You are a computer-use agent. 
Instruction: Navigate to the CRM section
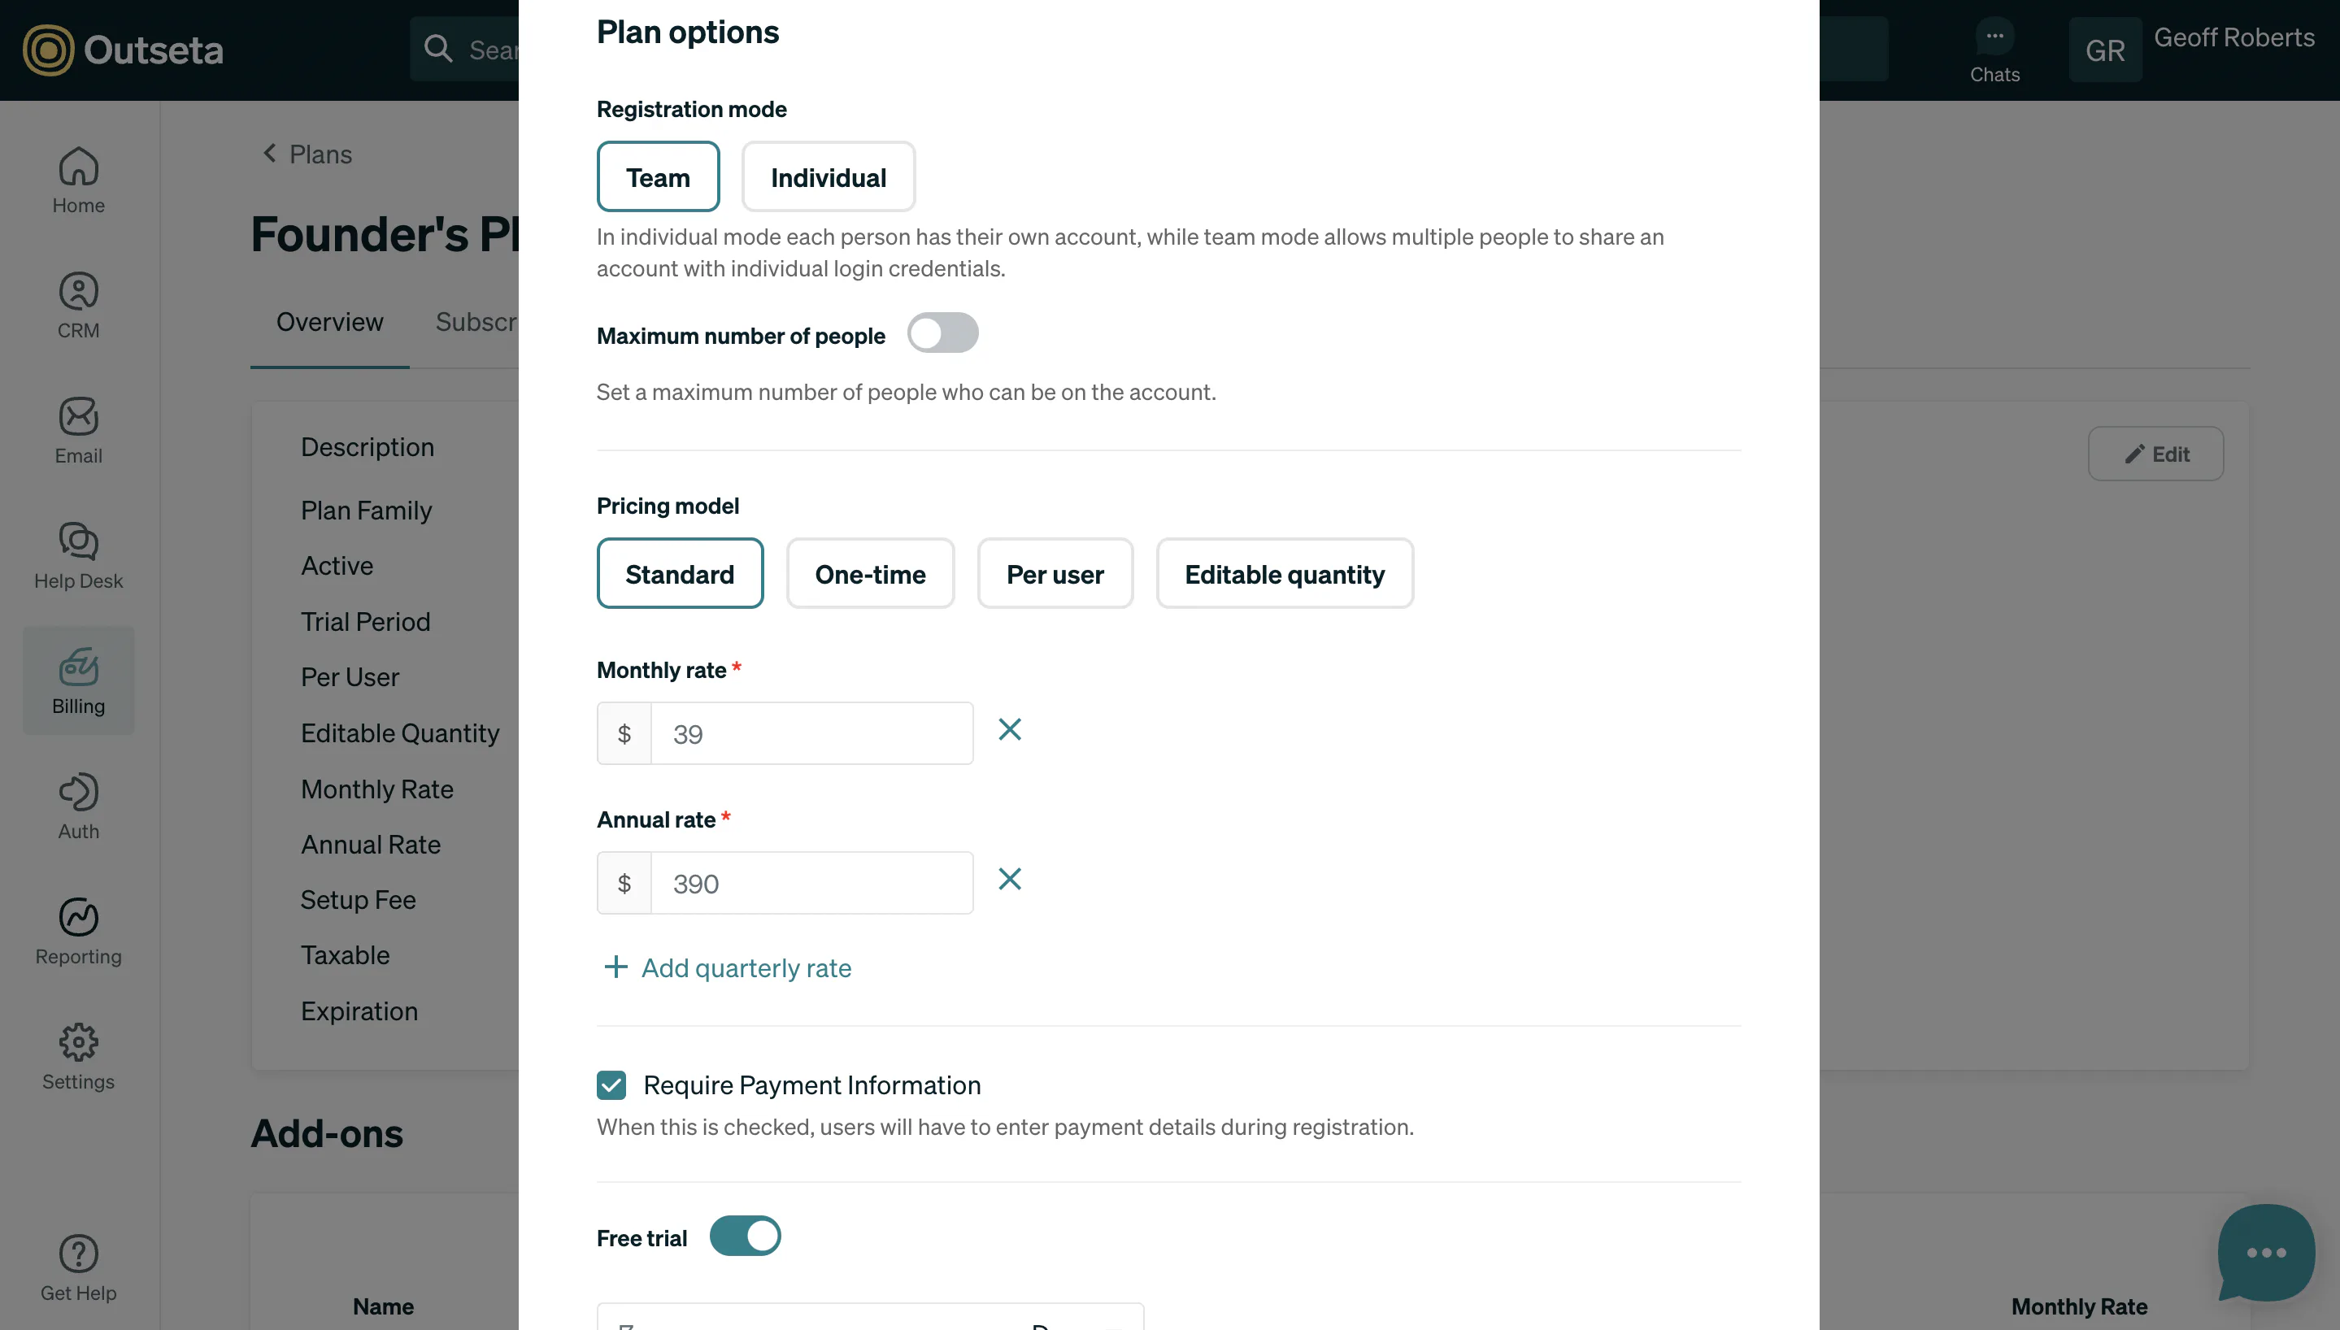(77, 305)
